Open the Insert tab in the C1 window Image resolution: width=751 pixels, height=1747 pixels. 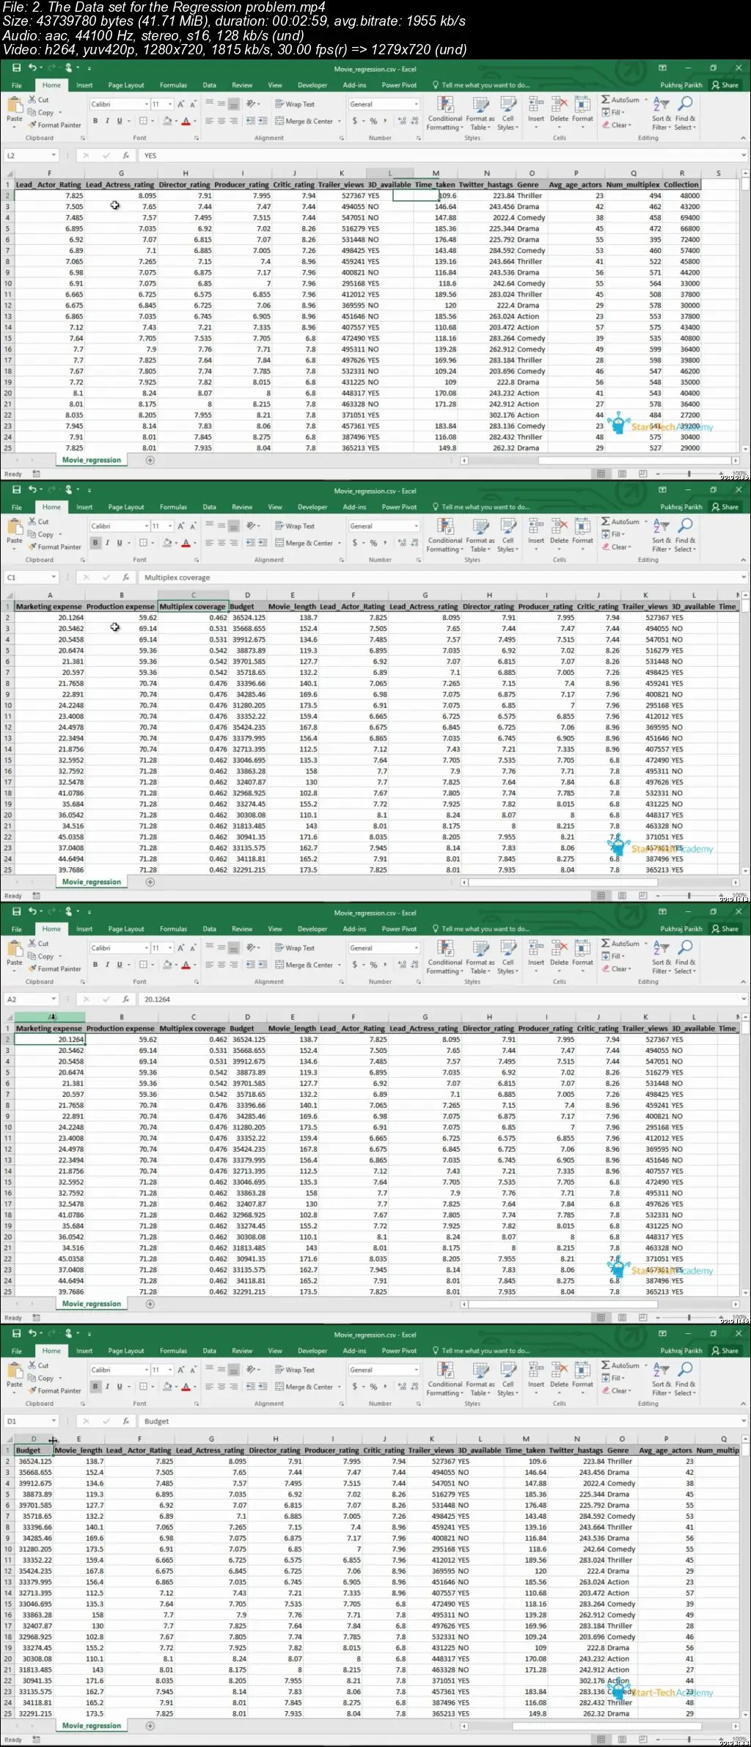[x=84, y=507]
